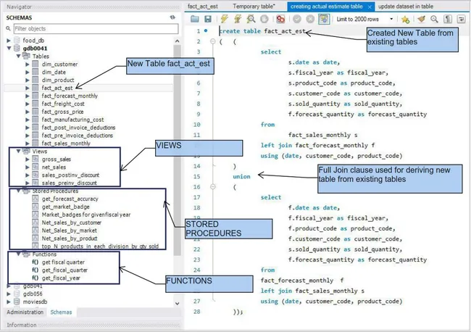Screen dimensions: 471x332
Task: Click the schema tree scroll-up arrow
Action: tap(178, 41)
